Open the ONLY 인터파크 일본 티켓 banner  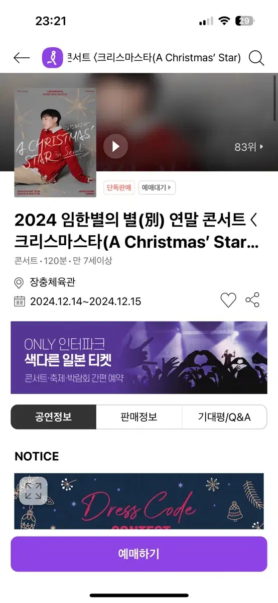tap(139, 357)
